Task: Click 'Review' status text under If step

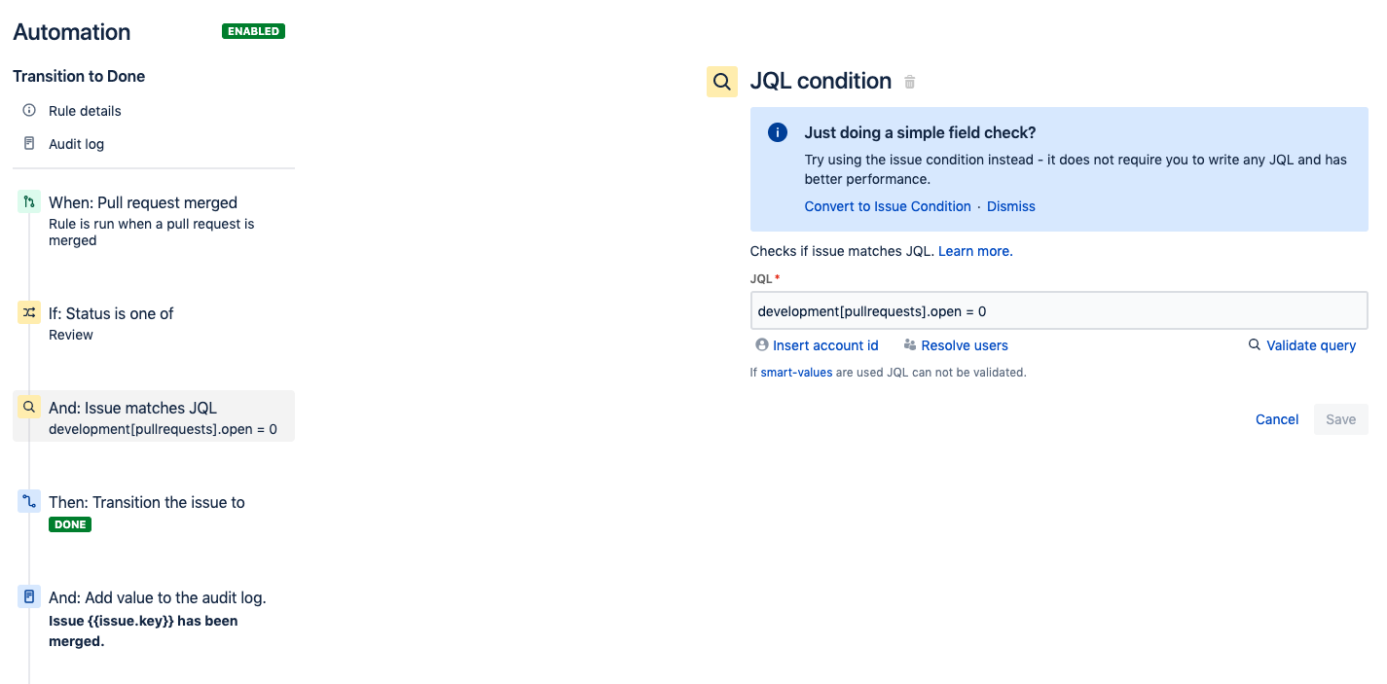Action: 71,335
